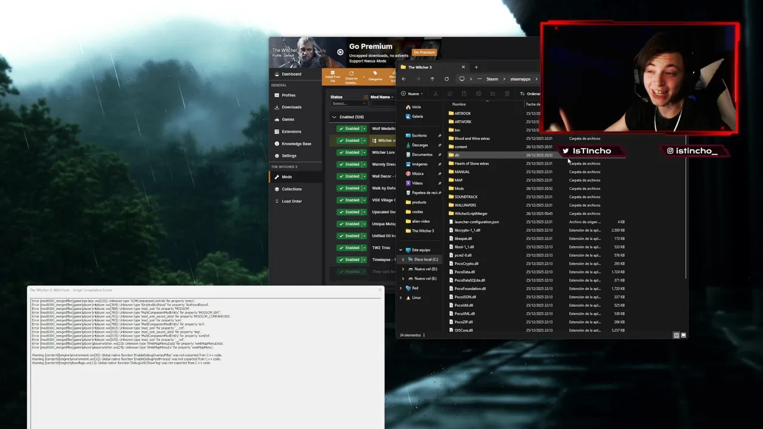Toggle Enabled button for VGX Village mod
763x429 pixels.
click(349, 200)
